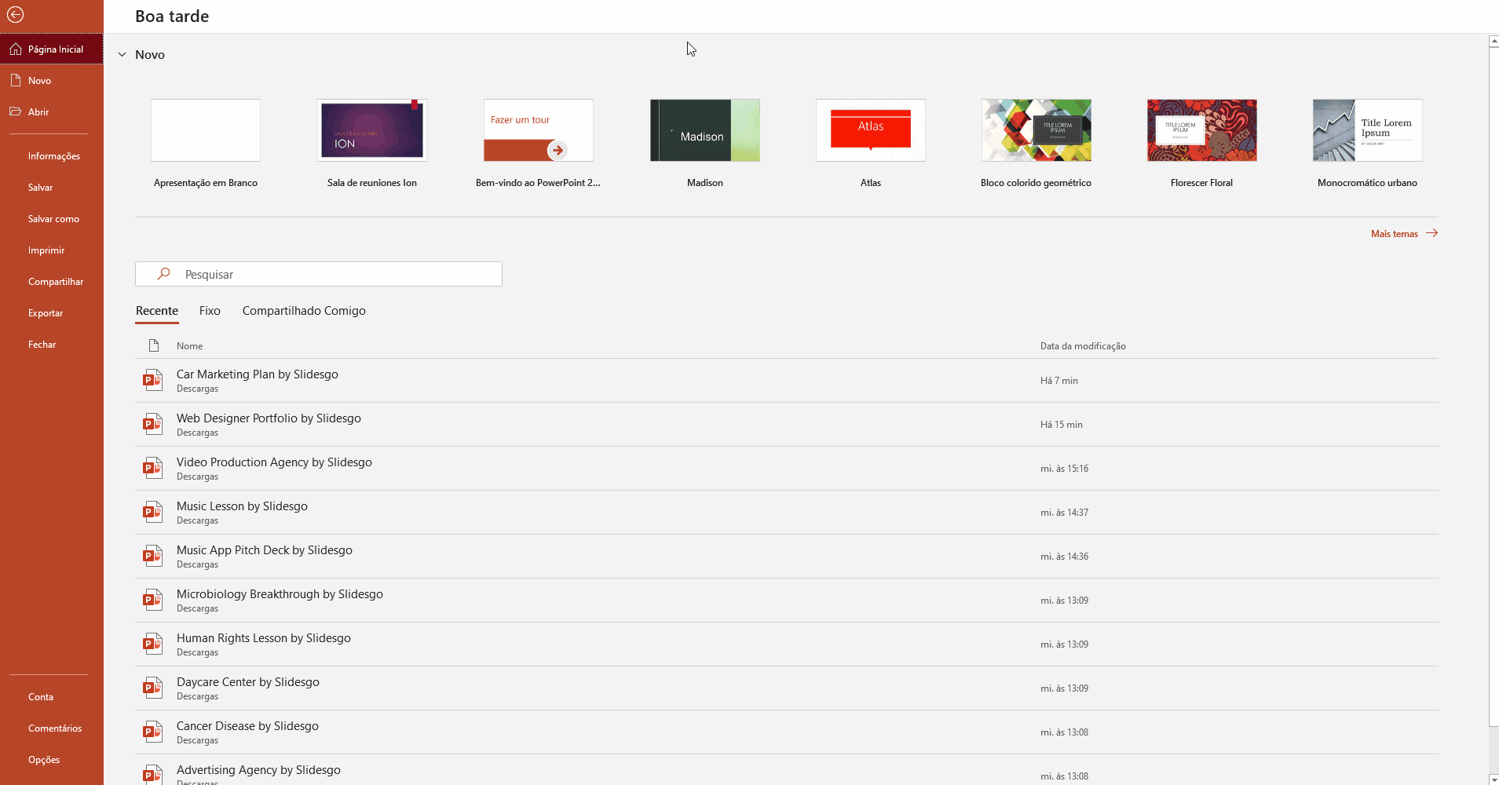The image size is (1499, 785).
Task: Select Salvar como in the sidebar
Action: (x=52, y=219)
